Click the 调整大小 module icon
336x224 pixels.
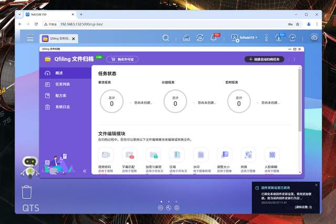pyautogui.click(x=225, y=155)
